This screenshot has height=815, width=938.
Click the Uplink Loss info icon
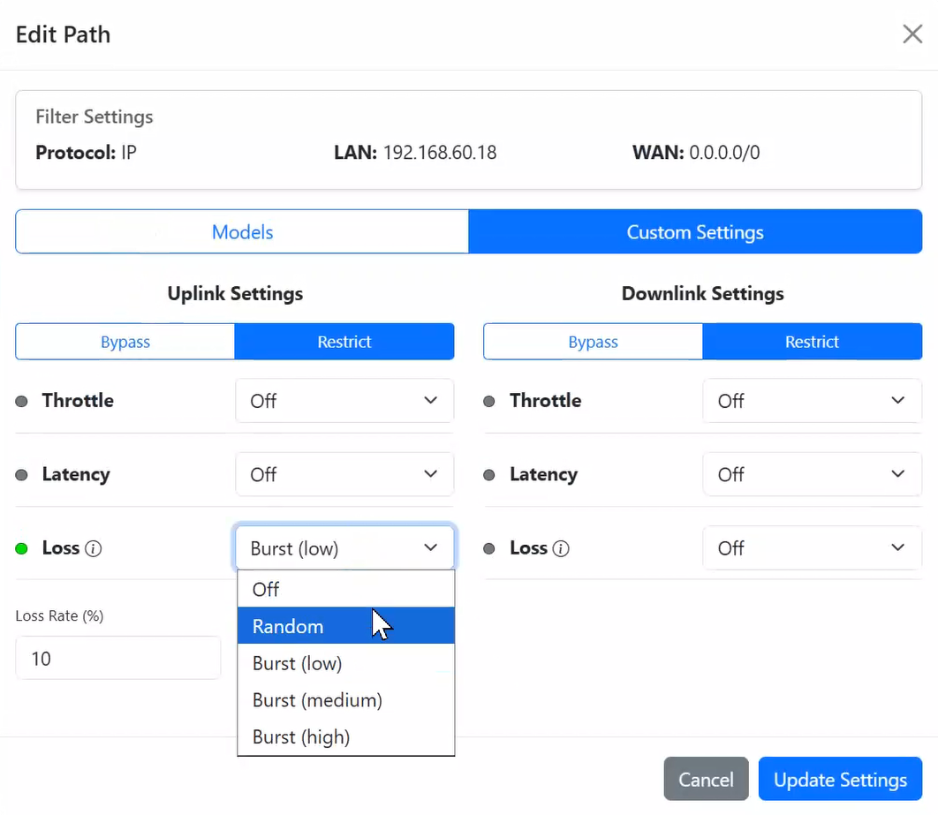coord(94,548)
